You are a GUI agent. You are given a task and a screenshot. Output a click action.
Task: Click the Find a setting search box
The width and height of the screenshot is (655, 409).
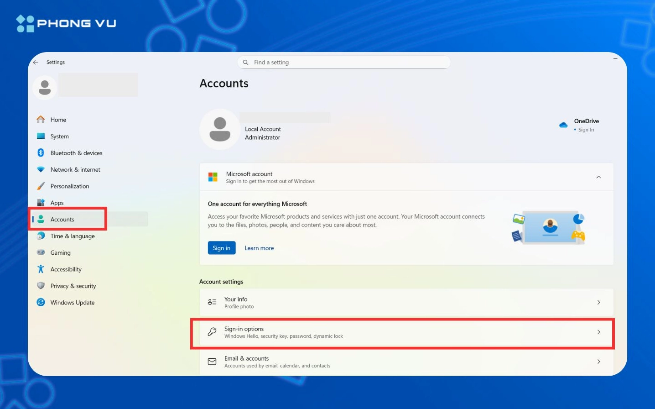pos(343,62)
